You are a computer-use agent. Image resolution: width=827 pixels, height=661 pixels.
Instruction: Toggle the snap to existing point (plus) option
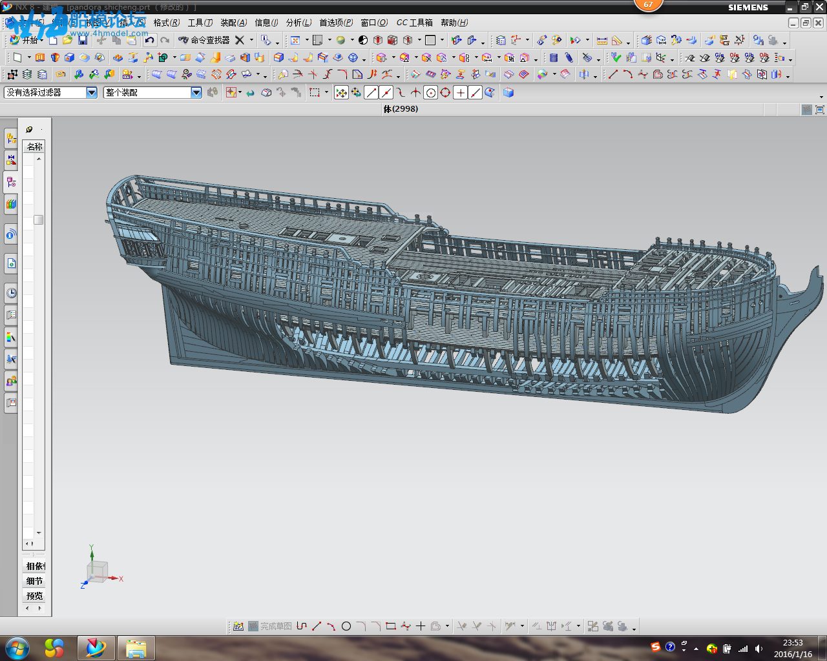pyautogui.click(x=460, y=92)
